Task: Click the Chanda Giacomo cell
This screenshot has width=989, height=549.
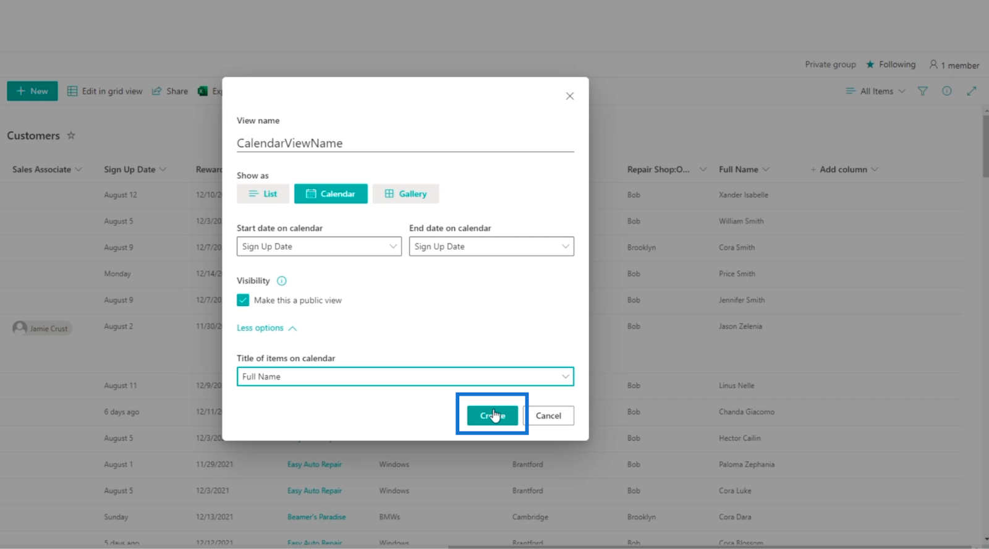Action: [747, 412]
